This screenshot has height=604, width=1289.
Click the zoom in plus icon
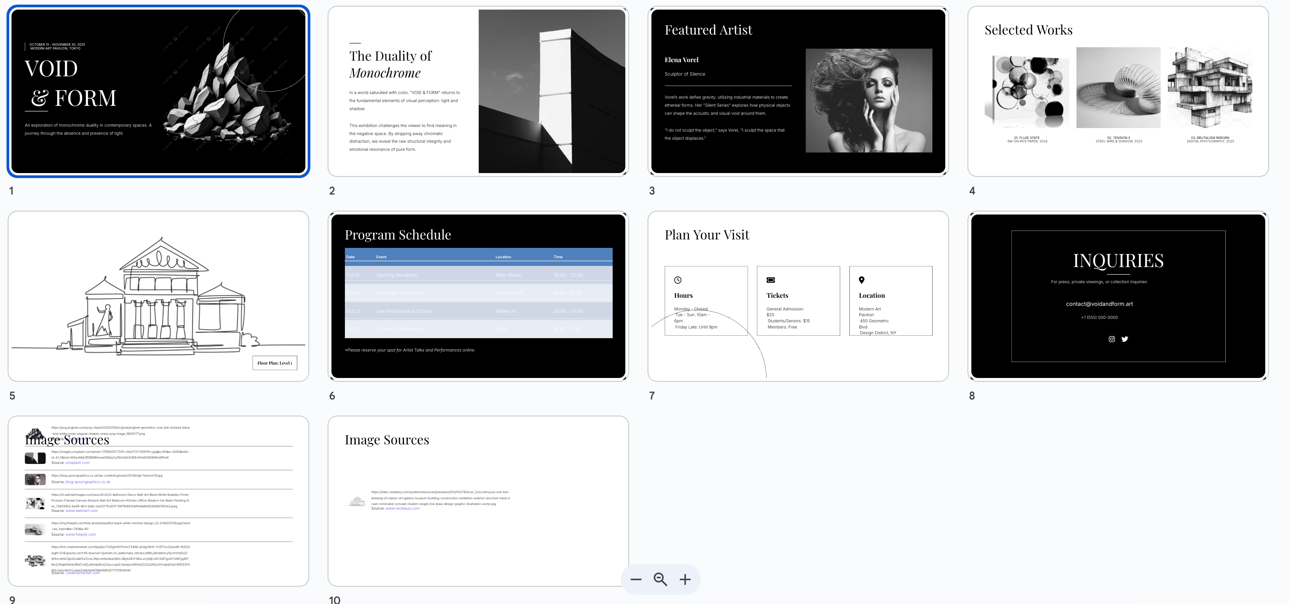(685, 579)
